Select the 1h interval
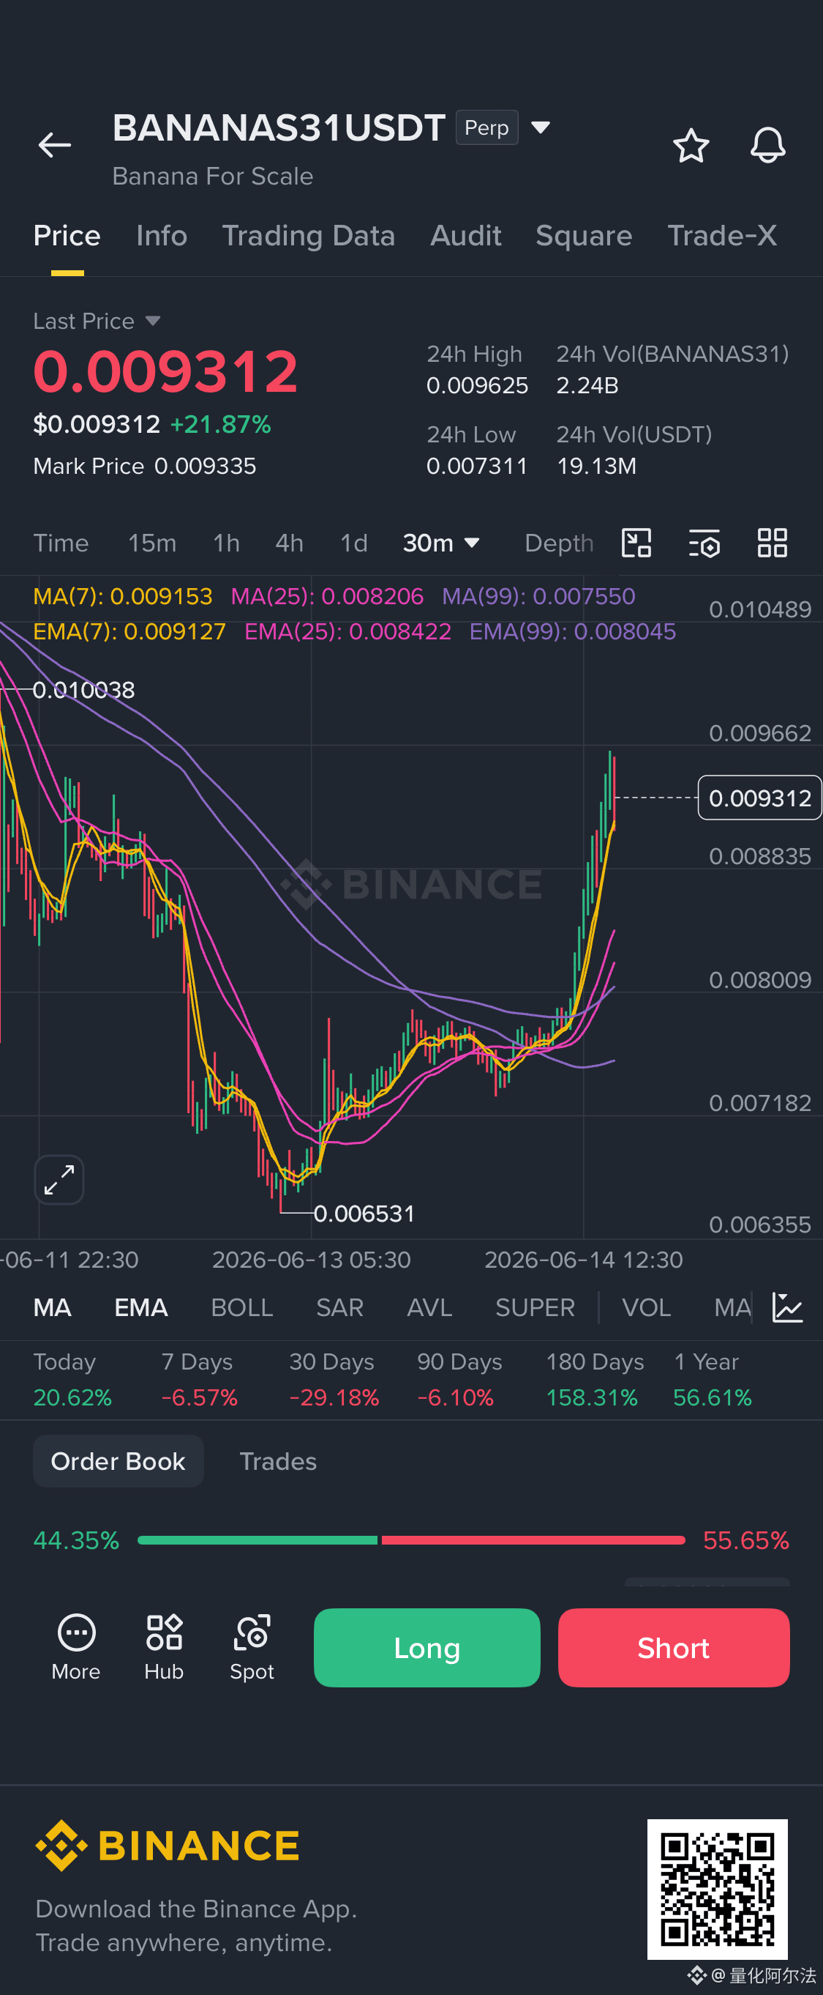The image size is (823, 1995). [227, 543]
